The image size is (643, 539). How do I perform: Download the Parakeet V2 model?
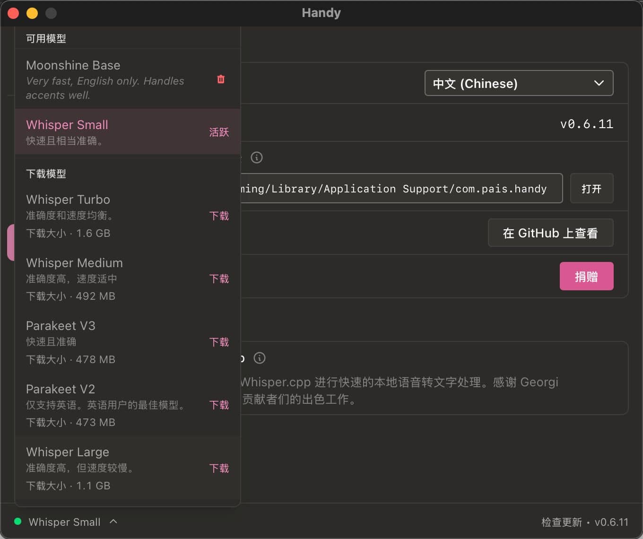219,405
